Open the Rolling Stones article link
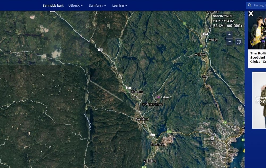Viewport: 266px width, 168px height. pyautogui.click(x=258, y=57)
